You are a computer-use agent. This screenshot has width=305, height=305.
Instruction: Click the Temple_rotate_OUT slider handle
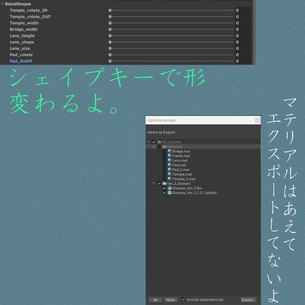[x=110, y=17]
